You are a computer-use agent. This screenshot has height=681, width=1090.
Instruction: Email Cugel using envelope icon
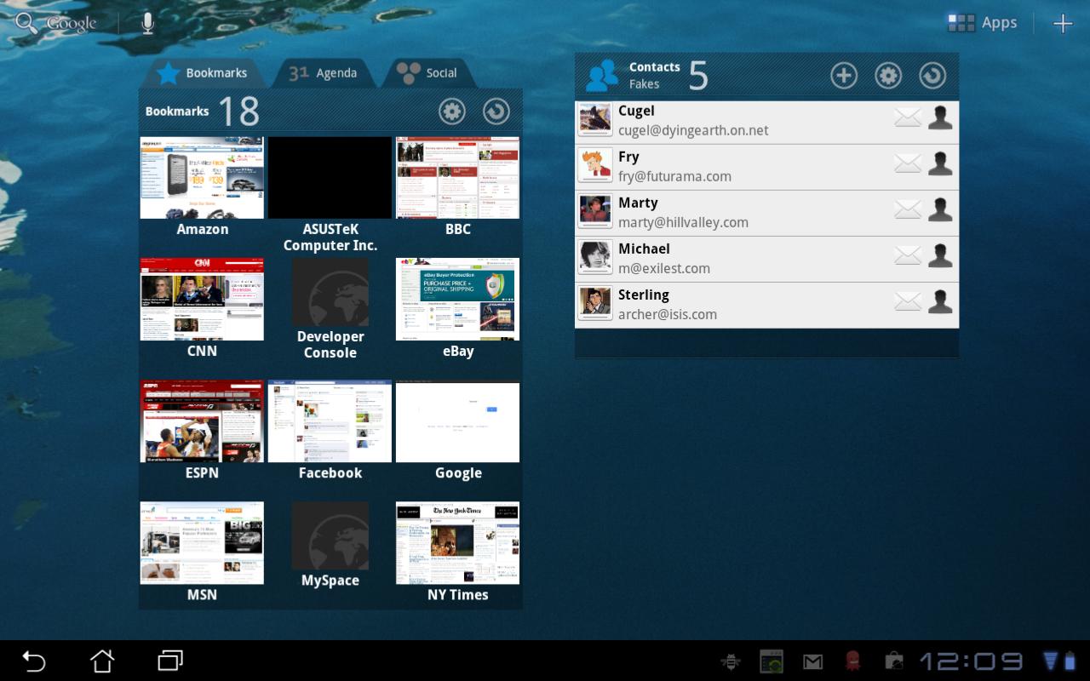pos(908,117)
